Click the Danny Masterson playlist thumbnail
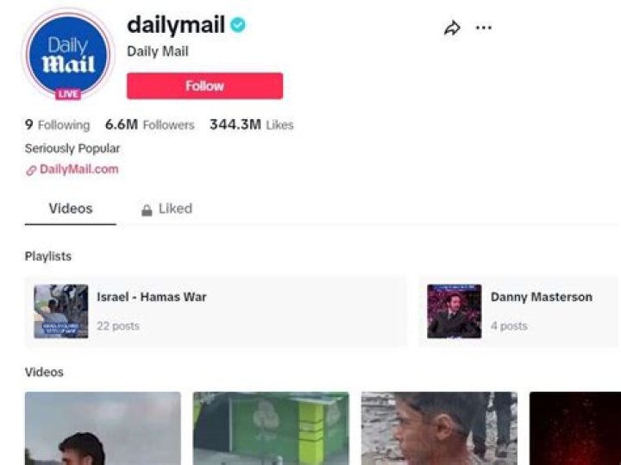Screen dimensions: 621x465 (455, 311)
